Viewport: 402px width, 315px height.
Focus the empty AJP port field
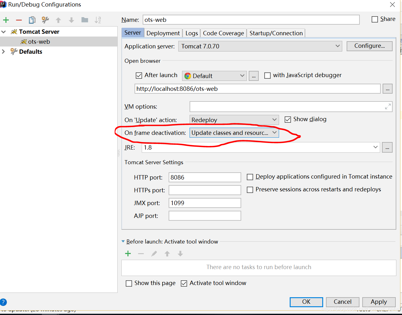pos(205,216)
